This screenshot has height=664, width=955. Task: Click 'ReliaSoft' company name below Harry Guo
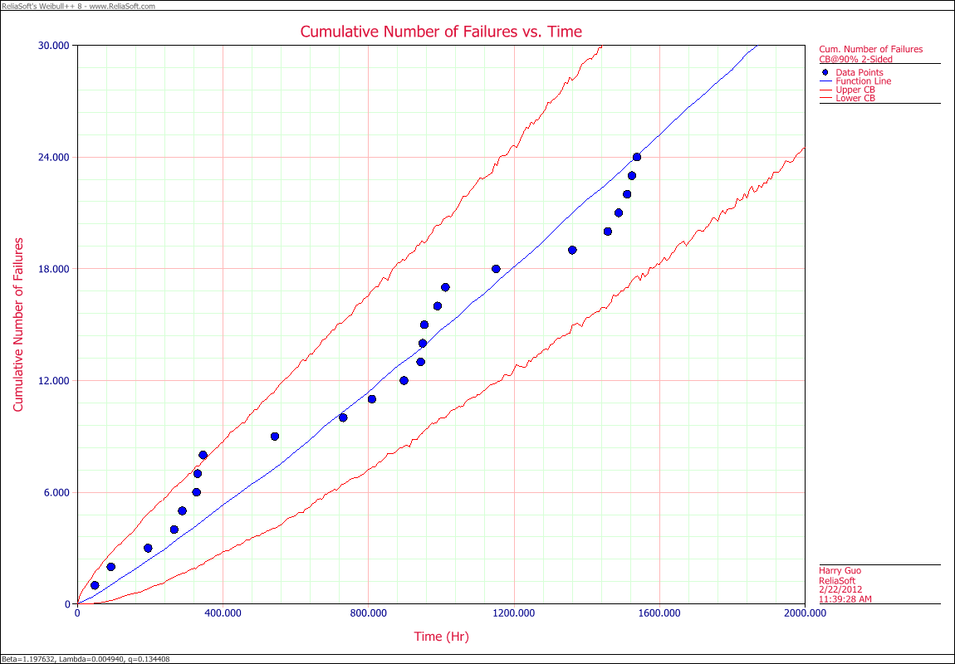[x=837, y=581]
